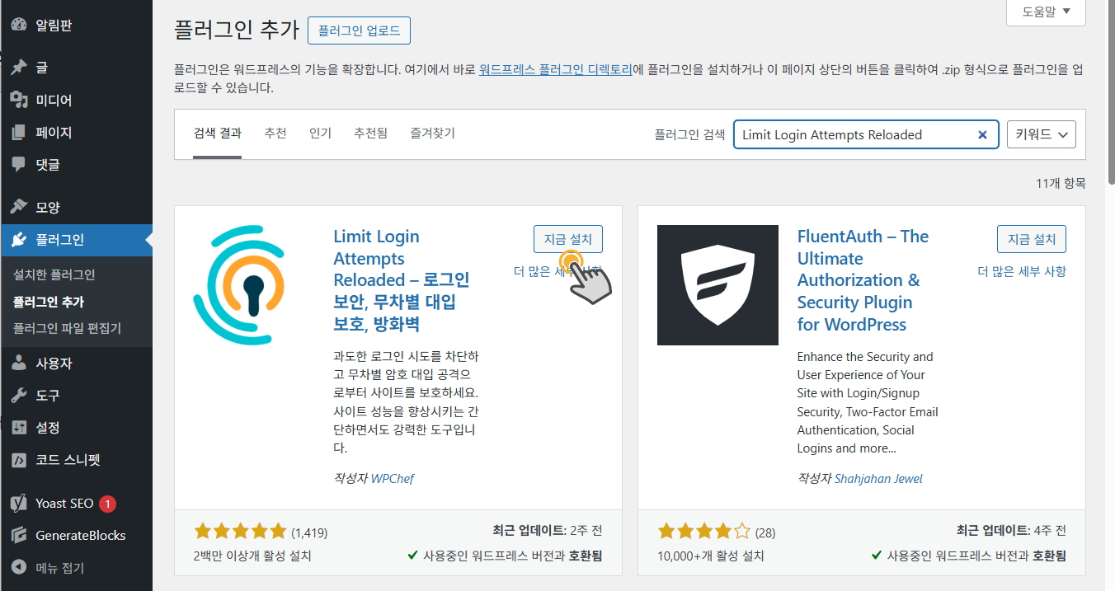1115x591 pixels.
Task: Switch to the 검색 결과 tab
Action: point(218,133)
